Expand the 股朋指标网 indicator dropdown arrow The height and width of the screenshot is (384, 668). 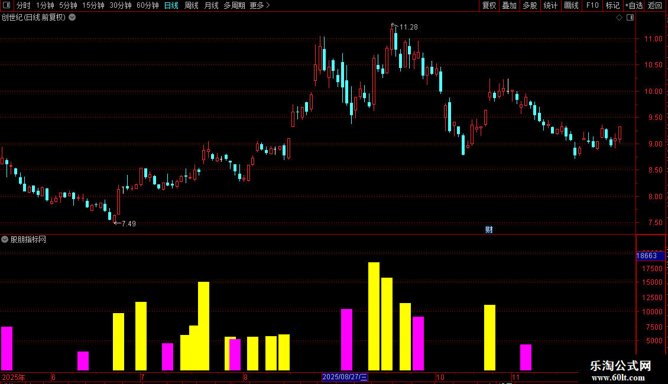(x=5, y=240)
